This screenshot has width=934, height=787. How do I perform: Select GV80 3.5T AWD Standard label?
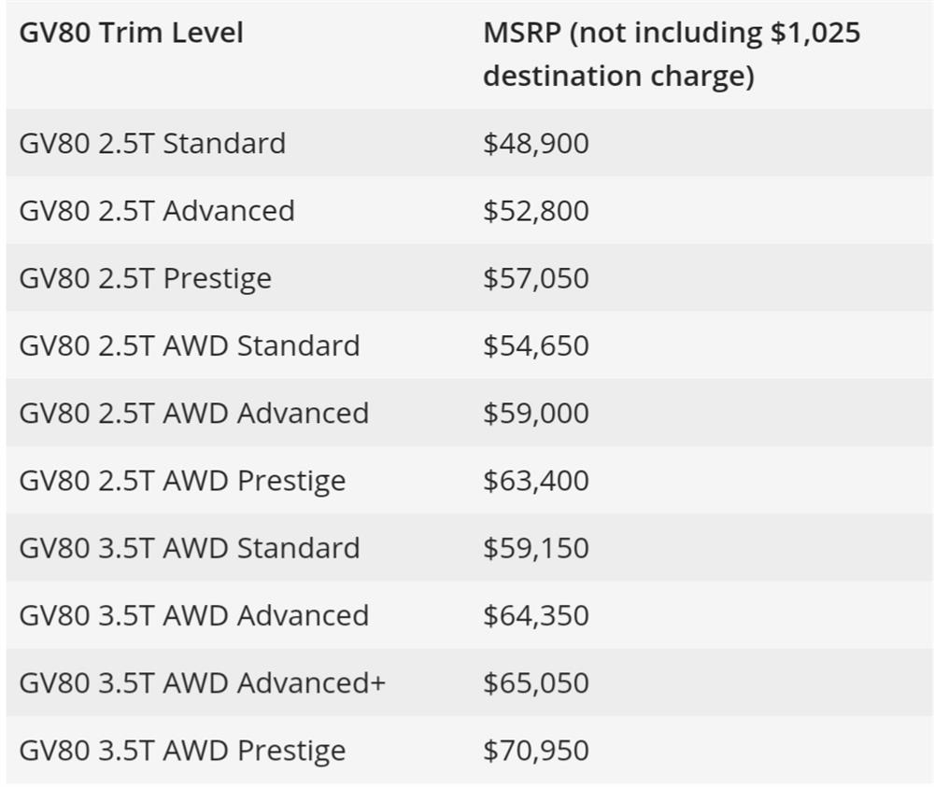(x=190, y=548)
